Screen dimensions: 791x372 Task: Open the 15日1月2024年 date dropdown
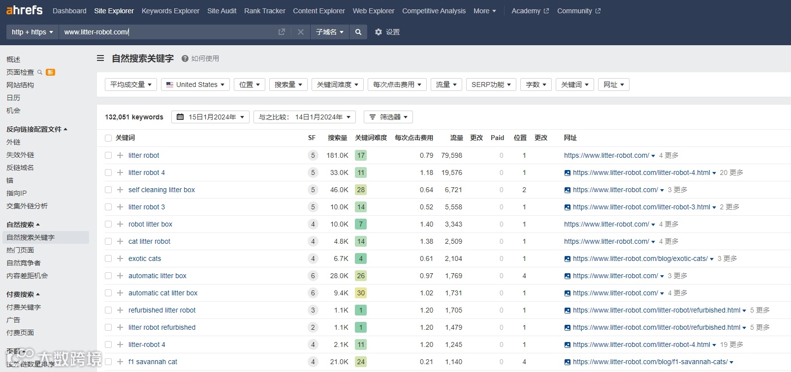[x=211, y=117]
